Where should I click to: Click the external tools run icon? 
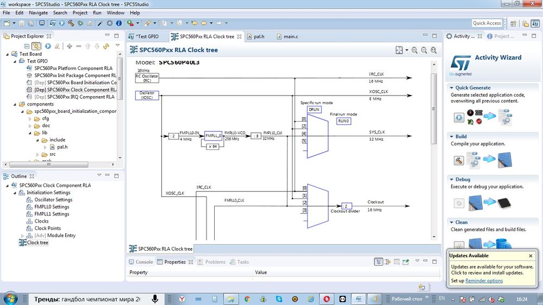point(130,23)
